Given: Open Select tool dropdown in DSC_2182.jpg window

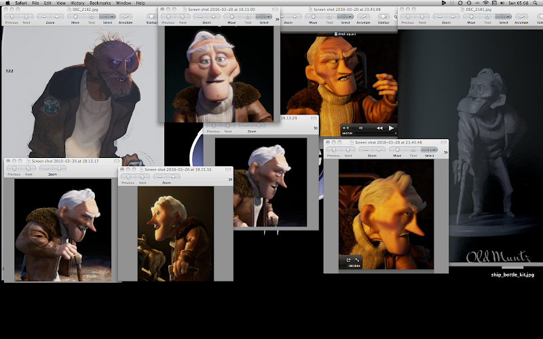Looking at the screenshot, I should pos(107,16).
